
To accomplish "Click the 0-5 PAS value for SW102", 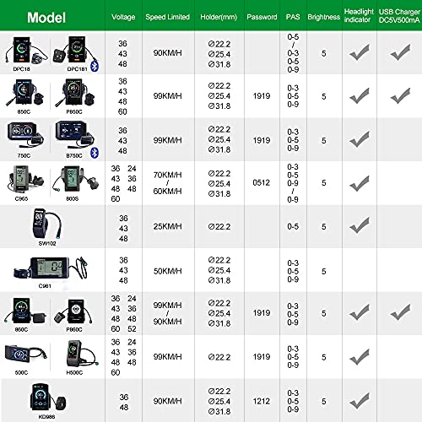I will coord(293,226).
